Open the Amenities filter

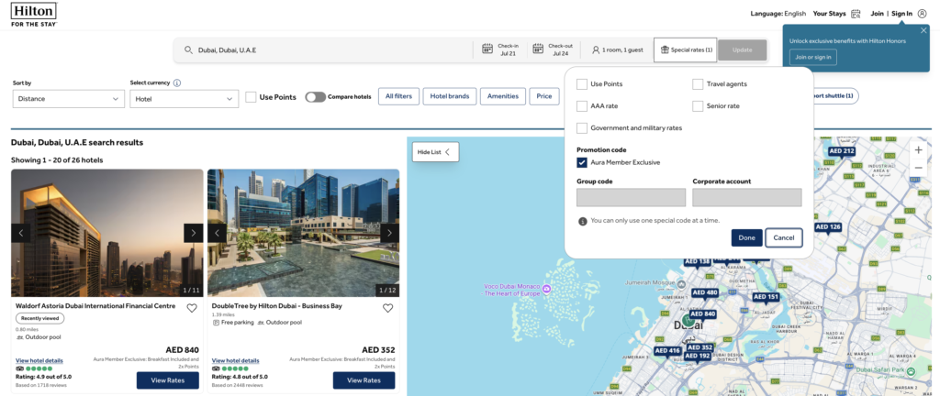coord(503,96)
